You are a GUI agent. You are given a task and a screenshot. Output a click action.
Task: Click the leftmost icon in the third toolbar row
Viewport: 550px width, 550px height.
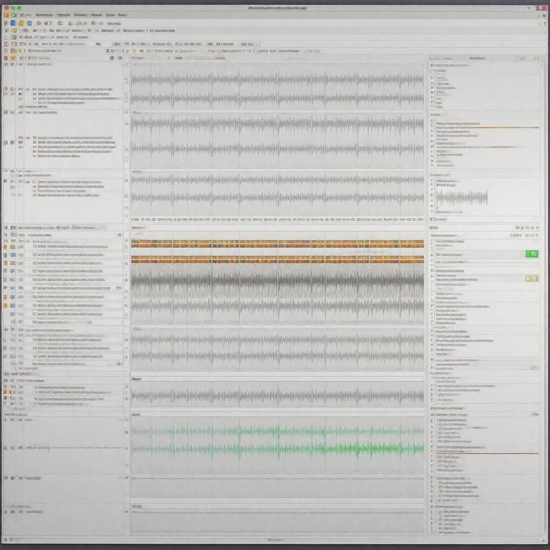coord(6,37)
